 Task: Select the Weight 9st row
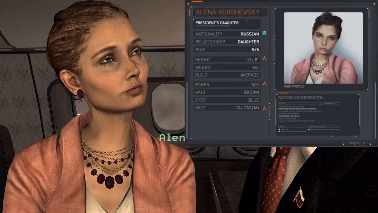pos(227,67)
